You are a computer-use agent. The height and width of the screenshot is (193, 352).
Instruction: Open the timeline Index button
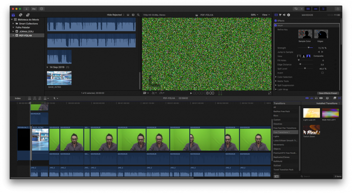18,98
